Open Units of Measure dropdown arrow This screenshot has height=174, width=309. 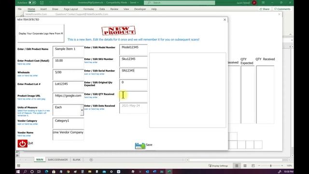tap(82, 110)
